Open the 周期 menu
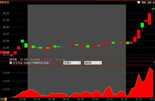The height and width of the screenshot is (101, 155). coord(144,3)
